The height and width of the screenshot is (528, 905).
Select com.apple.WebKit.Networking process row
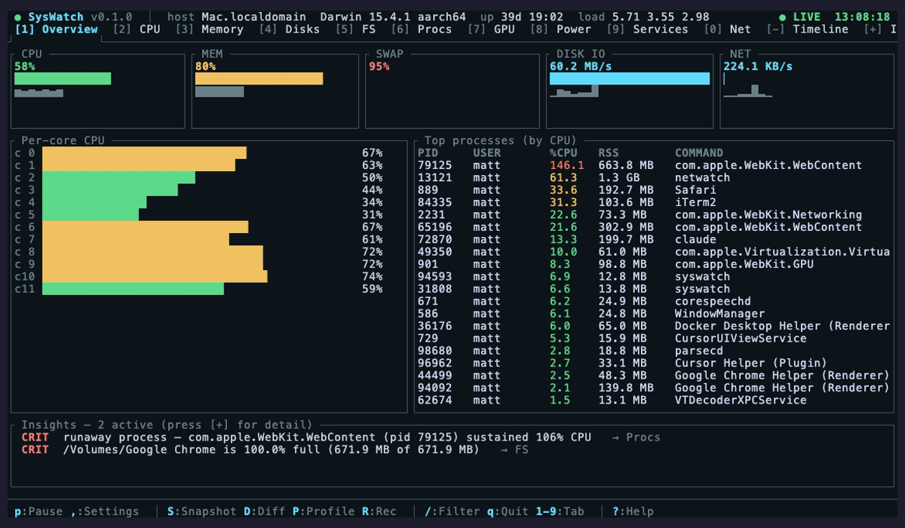coord(654,215)
